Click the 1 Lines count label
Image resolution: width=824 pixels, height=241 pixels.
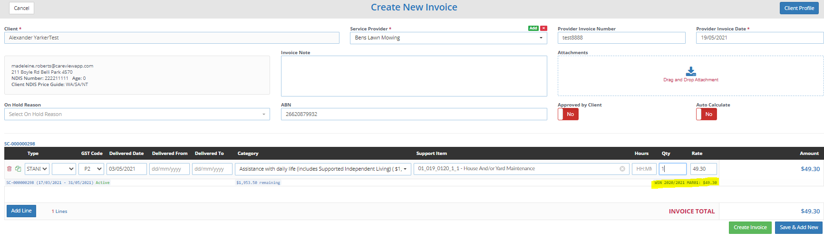click(x=59, y=212)
